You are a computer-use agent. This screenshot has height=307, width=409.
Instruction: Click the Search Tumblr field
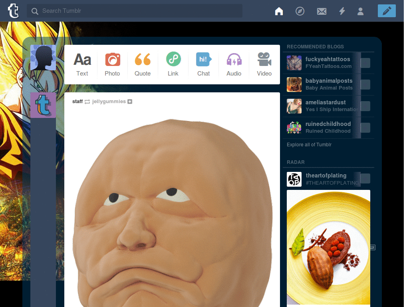(x=134, y=11)
